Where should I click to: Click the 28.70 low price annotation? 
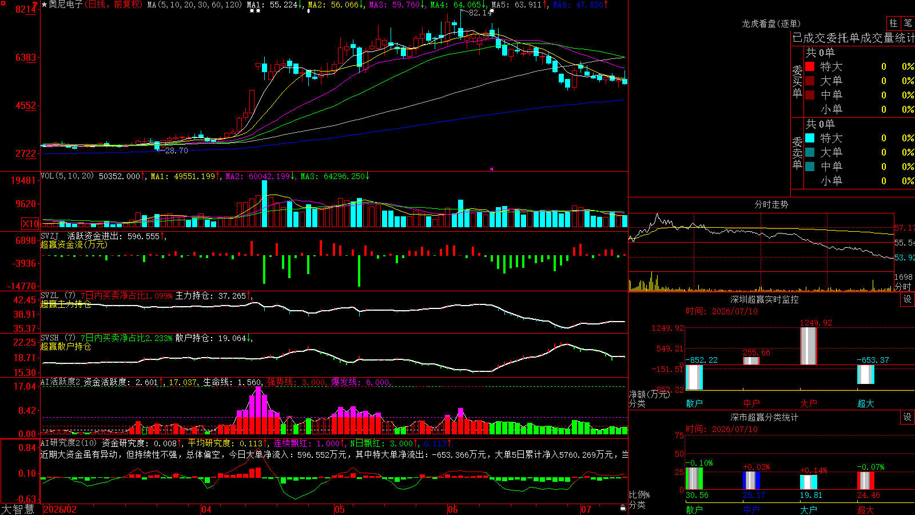click(177, 150)
